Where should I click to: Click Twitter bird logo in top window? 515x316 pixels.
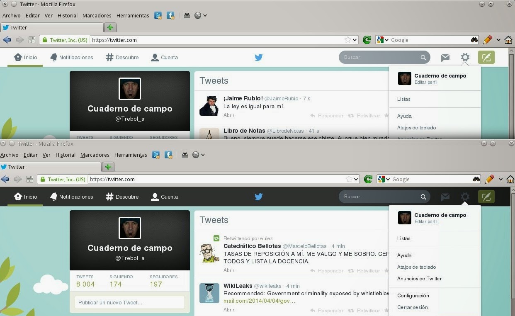click(259, 57)
